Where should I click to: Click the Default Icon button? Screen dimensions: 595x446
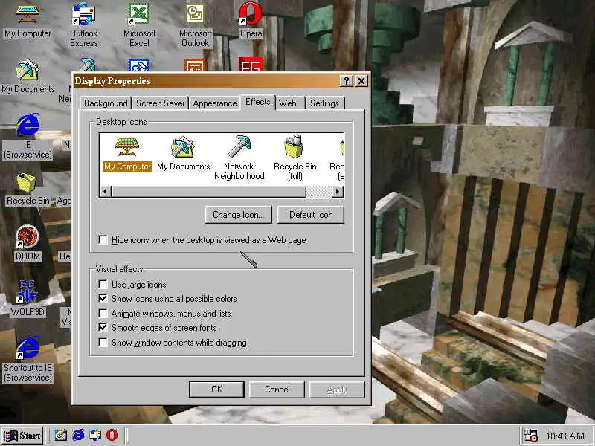pos(311,215)
